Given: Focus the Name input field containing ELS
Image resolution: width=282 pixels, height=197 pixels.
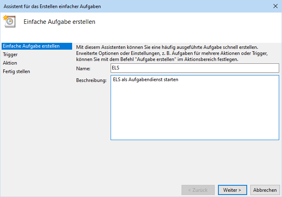Looking at the screenshot, I should coord(194,68).
